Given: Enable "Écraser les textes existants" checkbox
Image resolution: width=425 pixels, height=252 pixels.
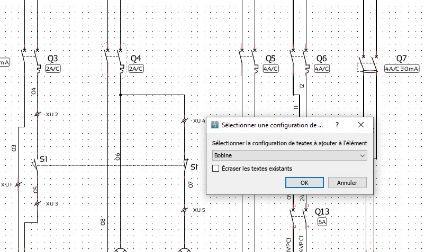Looking at the screenshot, I should pyautogui.click(x=215, y=169).
